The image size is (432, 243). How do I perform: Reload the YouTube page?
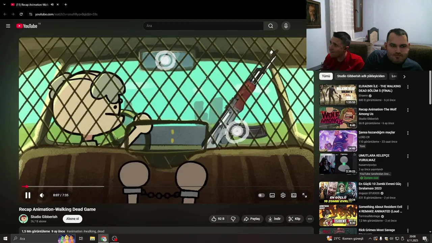21,14
